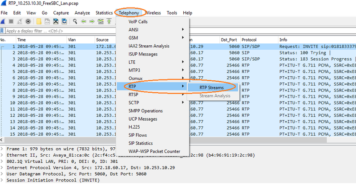Viewport: 356px width, 189px height.
Task: Open the Analyze menu
Action: (82, 13)
